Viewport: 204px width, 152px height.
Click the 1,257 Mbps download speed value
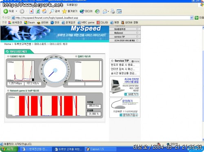(16, 83)
